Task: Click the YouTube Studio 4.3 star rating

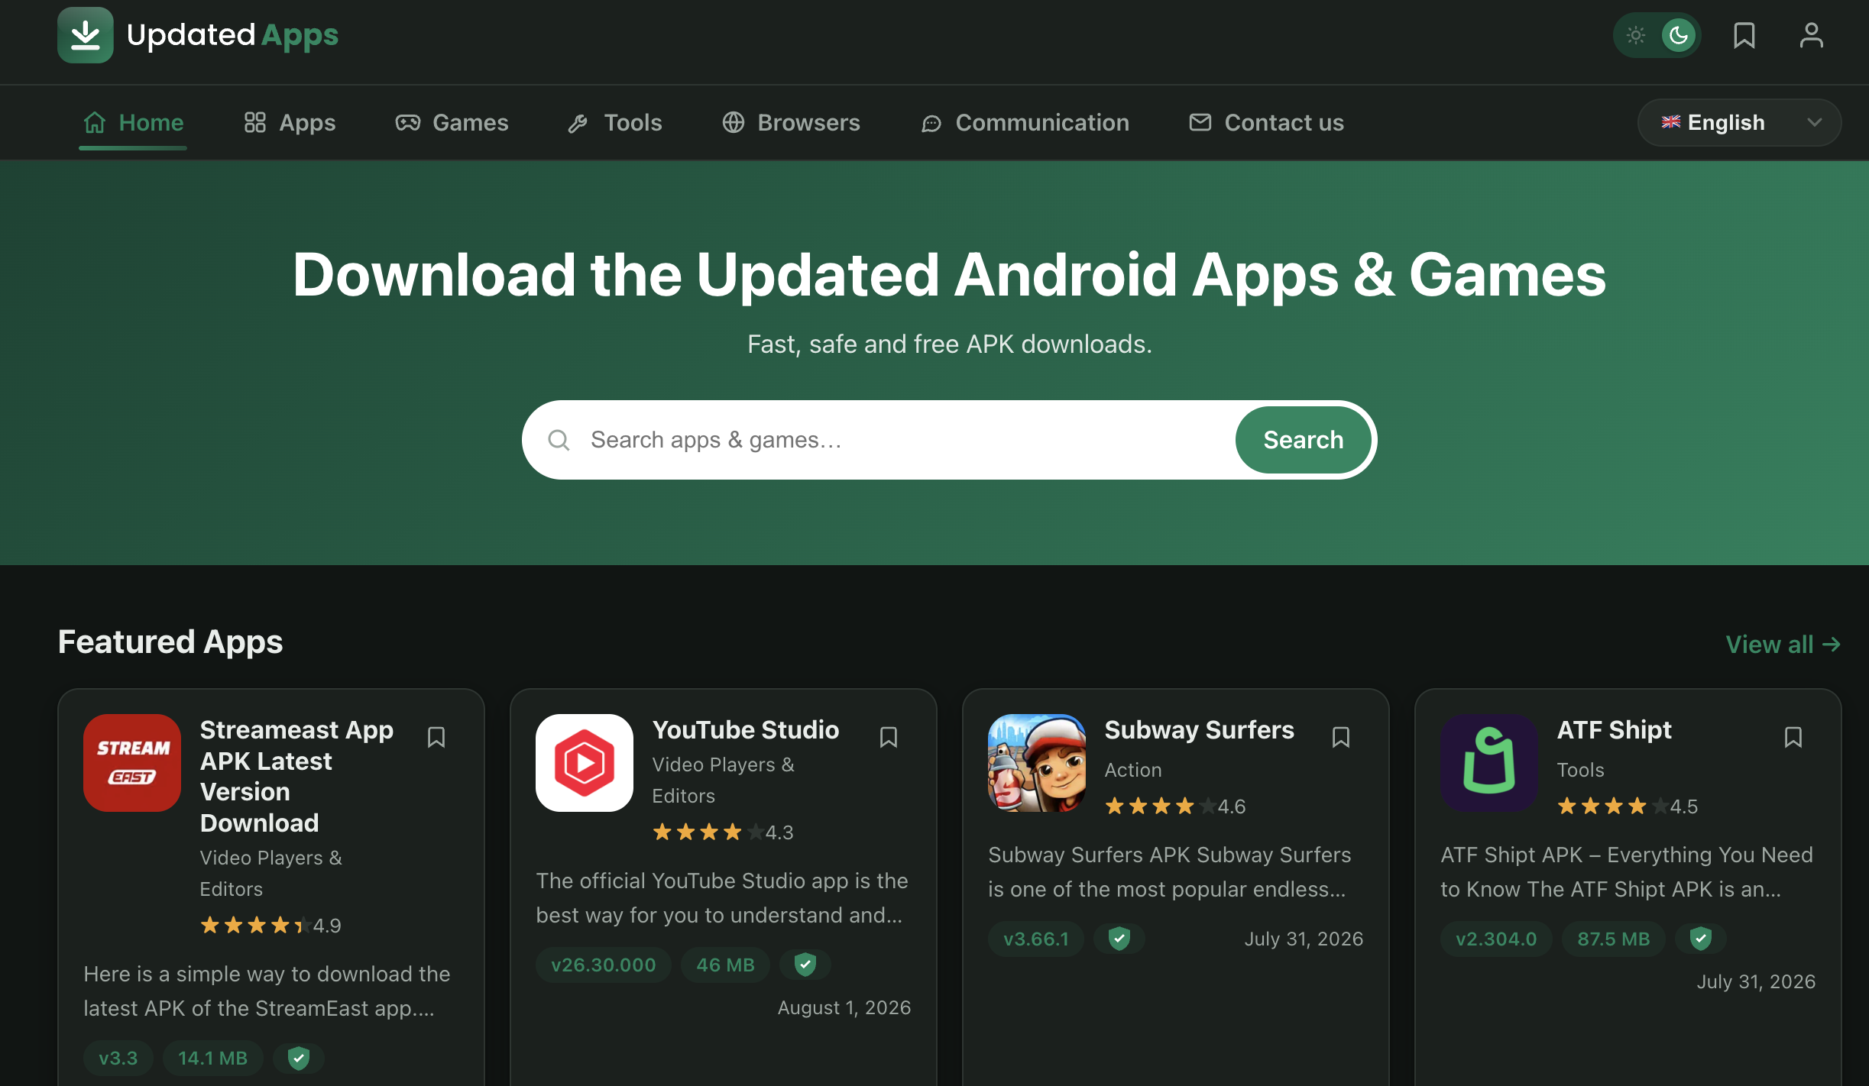Action: [x=723, y=832]
